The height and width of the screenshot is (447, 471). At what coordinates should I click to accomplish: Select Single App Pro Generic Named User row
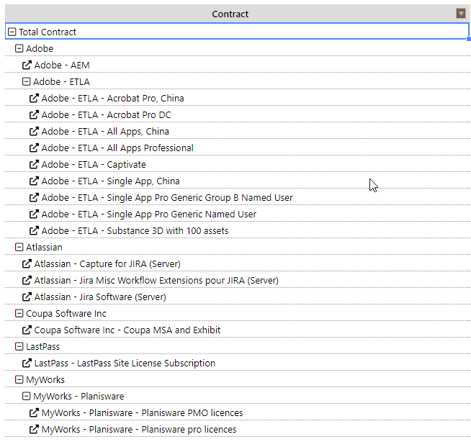(x=238, y=214)
